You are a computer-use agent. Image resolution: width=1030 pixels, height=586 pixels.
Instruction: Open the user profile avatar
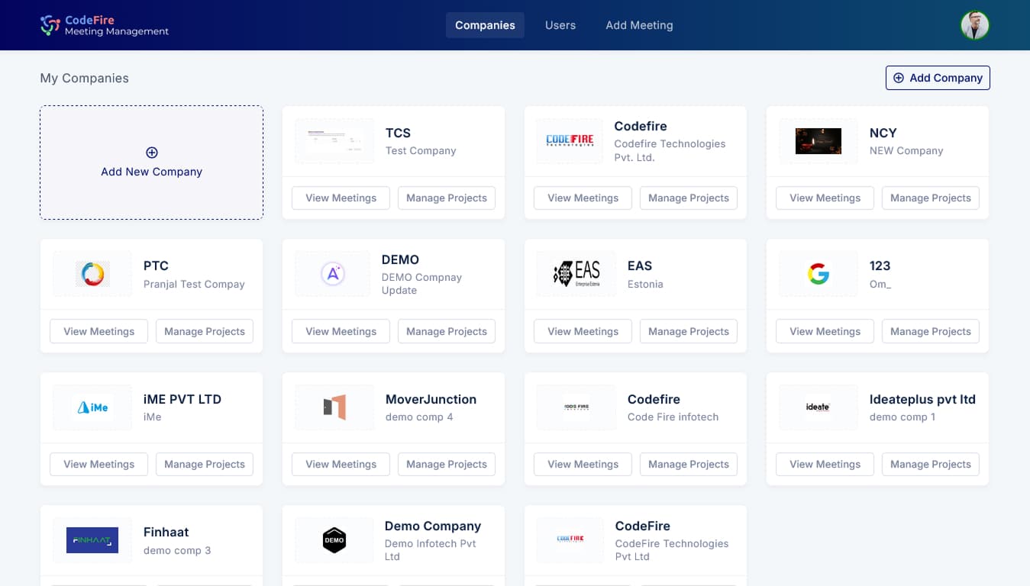974,25
